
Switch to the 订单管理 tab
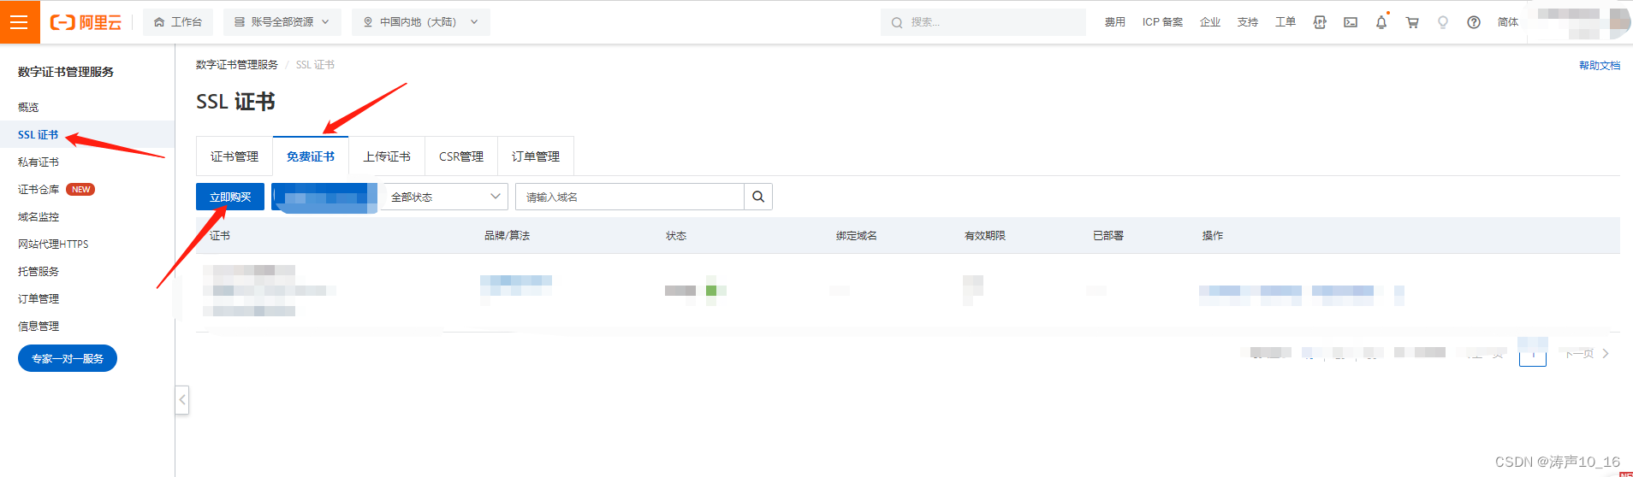pyautogui.click(x=536, y=156)
